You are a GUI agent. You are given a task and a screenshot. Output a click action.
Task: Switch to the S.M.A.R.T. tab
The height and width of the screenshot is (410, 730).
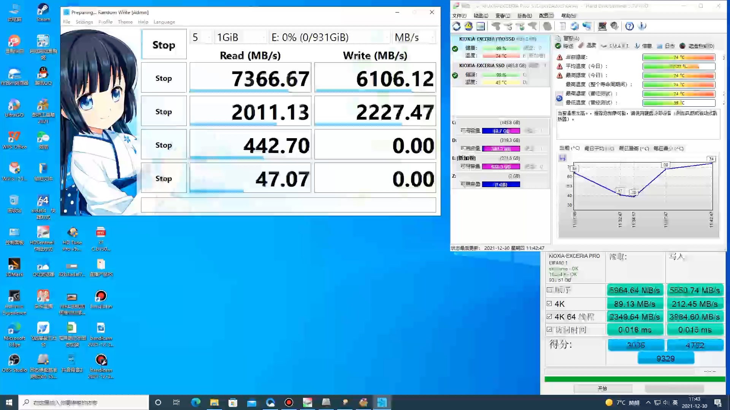click(615, 46)
